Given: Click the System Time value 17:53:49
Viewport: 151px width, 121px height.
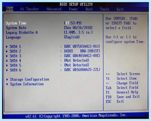Looking at the screenshot, I should coord(73,23).
